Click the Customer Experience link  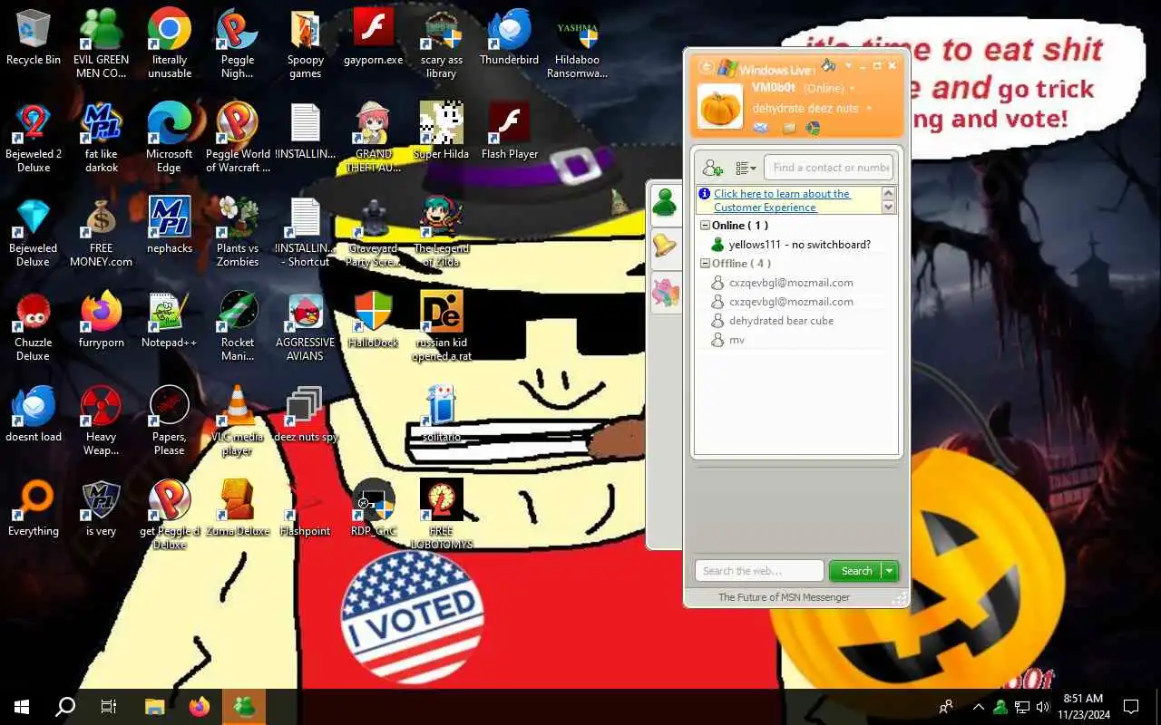pyautogui.click(x=782, y=200)
